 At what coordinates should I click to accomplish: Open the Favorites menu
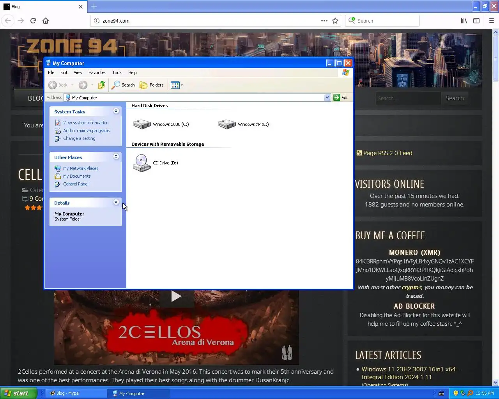tap(97, 72)
